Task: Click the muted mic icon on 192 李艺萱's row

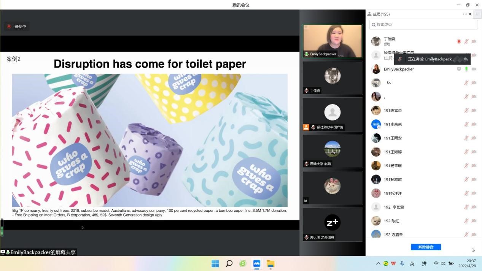Action: tap(466, 207)
